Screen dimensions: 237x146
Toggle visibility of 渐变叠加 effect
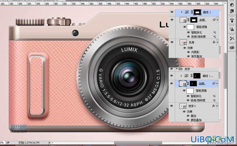coord(188,56)
